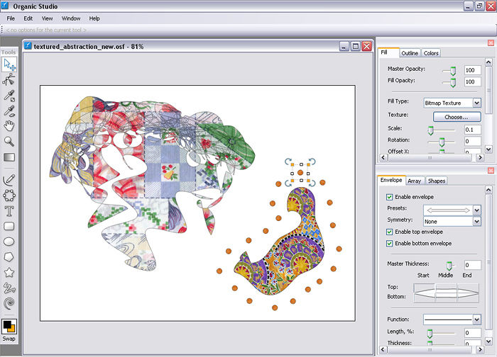The height and width of the screenshot is (357, 497).
Task: Adjust the Fill Opacity slider
Action: click(453, 83)
